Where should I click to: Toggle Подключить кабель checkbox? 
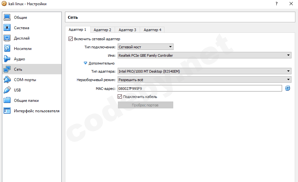[x=120, y=97]
